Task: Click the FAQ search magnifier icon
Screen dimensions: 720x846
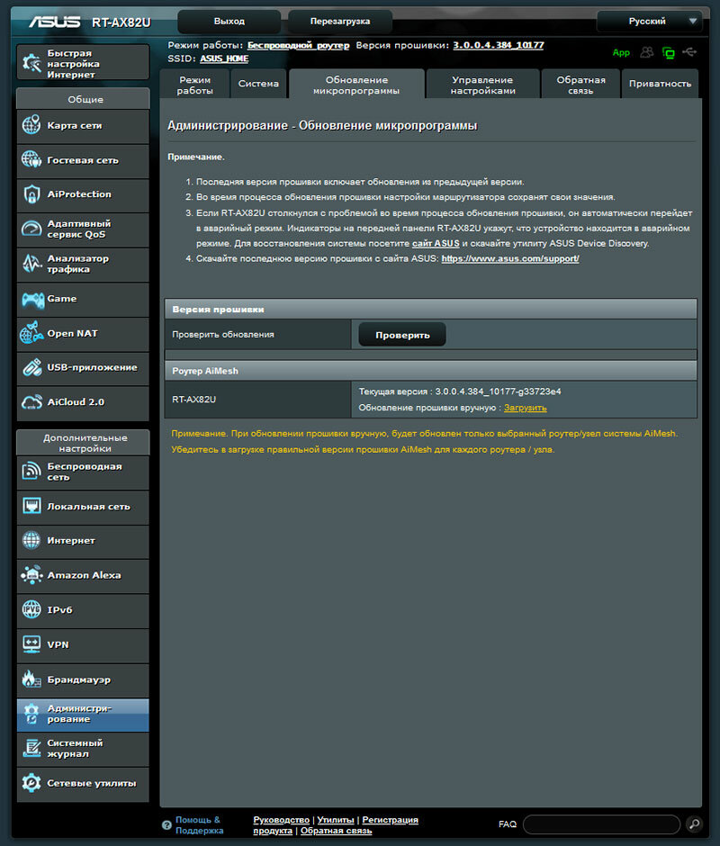Action: 694,823
